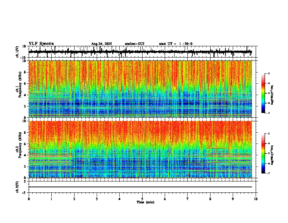Select the "start UT = 1 :30: 0" text

point(176,44)
